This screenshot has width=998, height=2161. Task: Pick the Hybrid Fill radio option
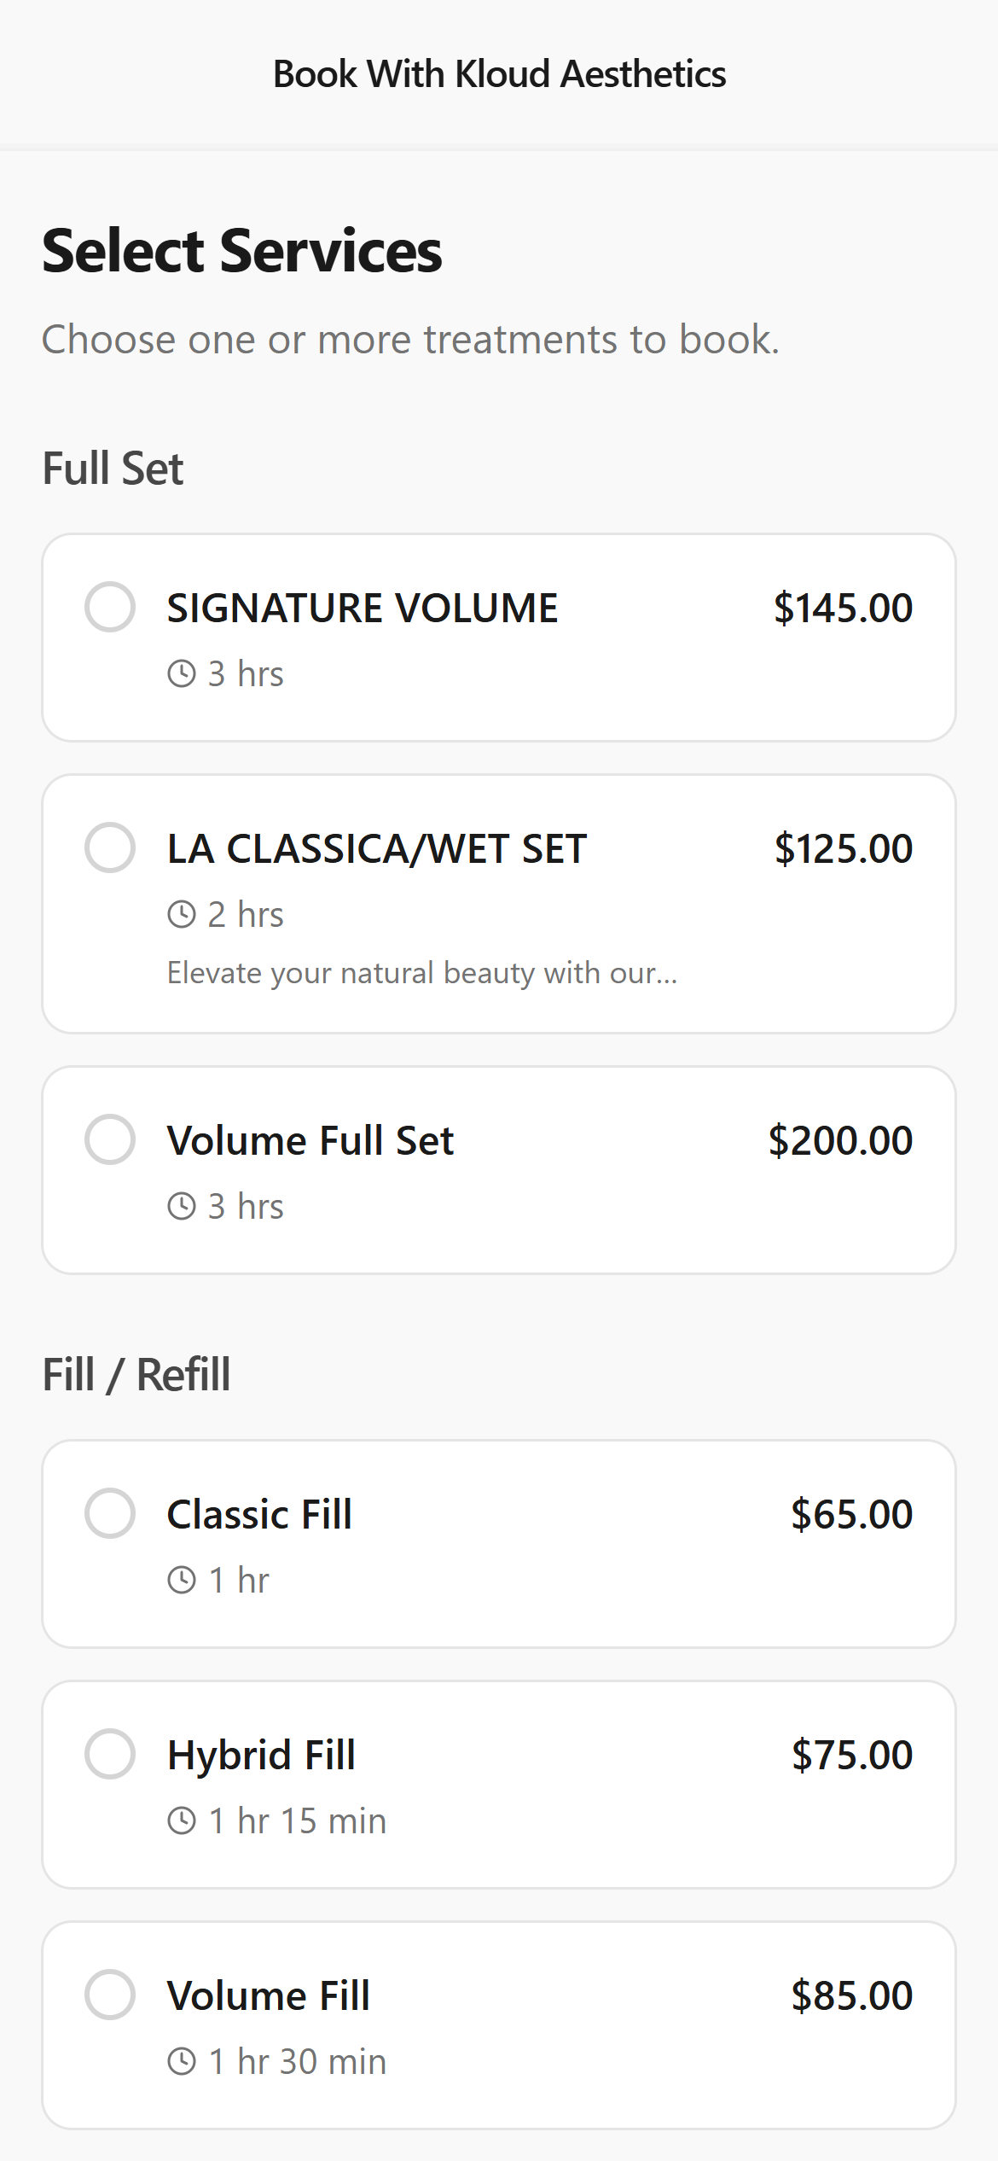[110, 1754]
